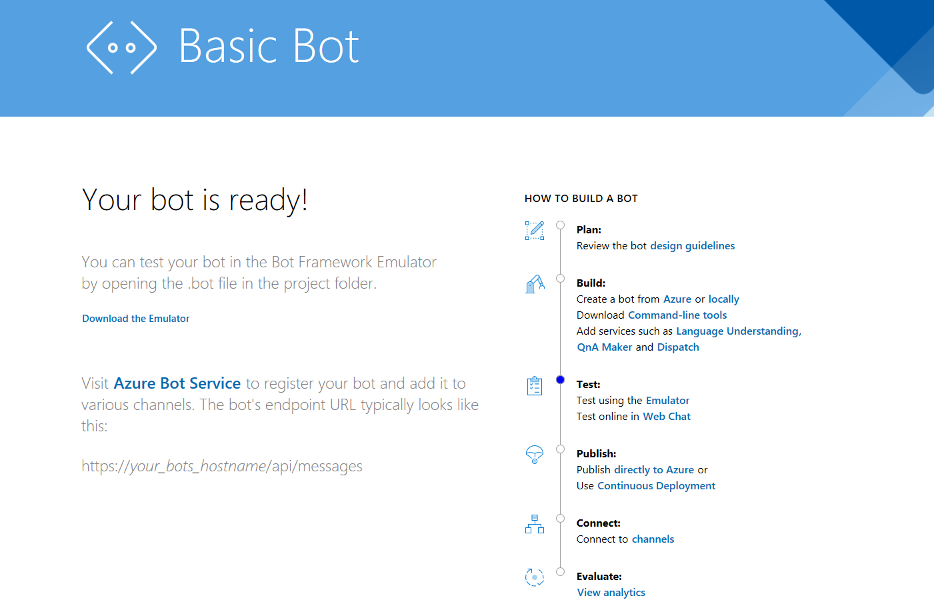
Task: Follow the directly to Azure link
Action: click(x=654, y=470)
